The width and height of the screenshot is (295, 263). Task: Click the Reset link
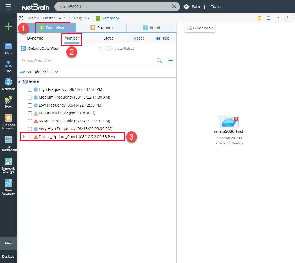[139, 38]
